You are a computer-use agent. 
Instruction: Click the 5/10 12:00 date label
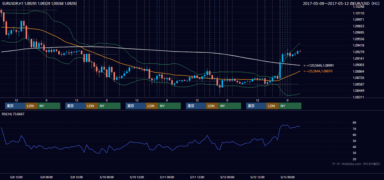coord(137,177)
